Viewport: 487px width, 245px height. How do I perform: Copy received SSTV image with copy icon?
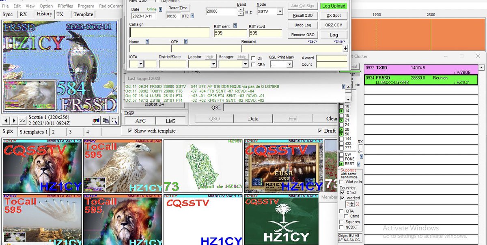pyautogui.click(x=106, y=120)
